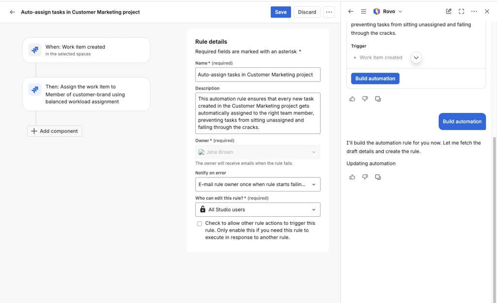Image resolution: width=497 pixels, height=303 pixels.
Task: Open more actions next to Discard
Action: [329, 12]
